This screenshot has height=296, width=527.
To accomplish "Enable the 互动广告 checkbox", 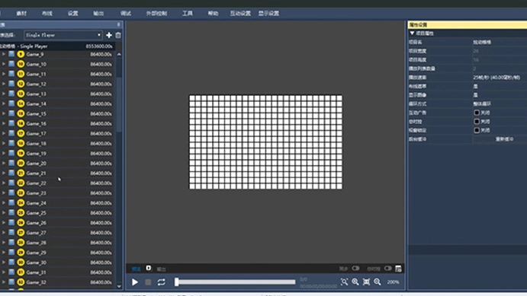I will (x=477, y=113).
